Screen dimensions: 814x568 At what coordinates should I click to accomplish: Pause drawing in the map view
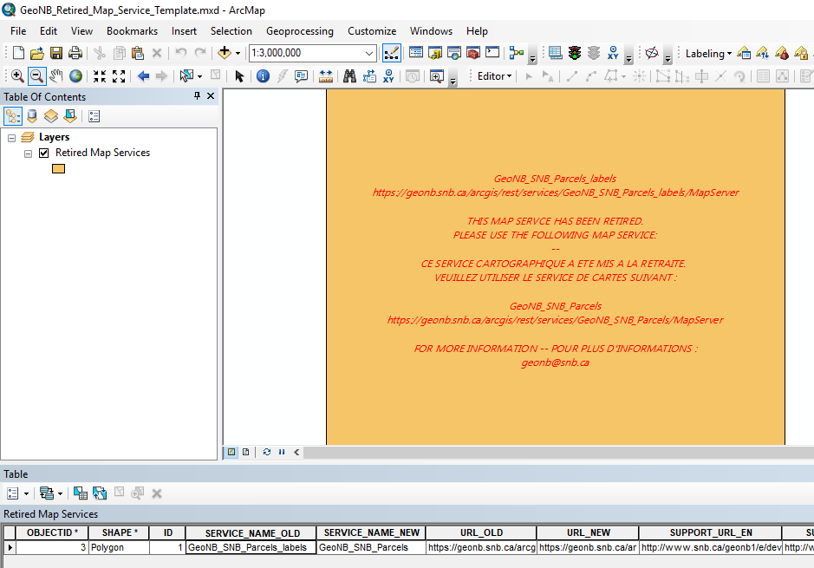[x=282, y=452]
